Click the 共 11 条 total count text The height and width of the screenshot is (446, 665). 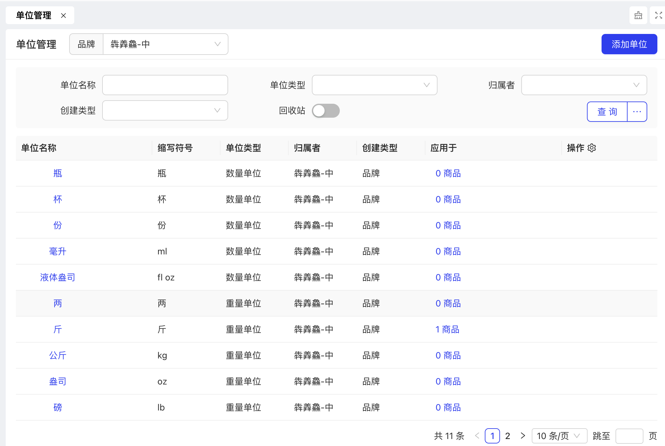(x=449, y=436)
